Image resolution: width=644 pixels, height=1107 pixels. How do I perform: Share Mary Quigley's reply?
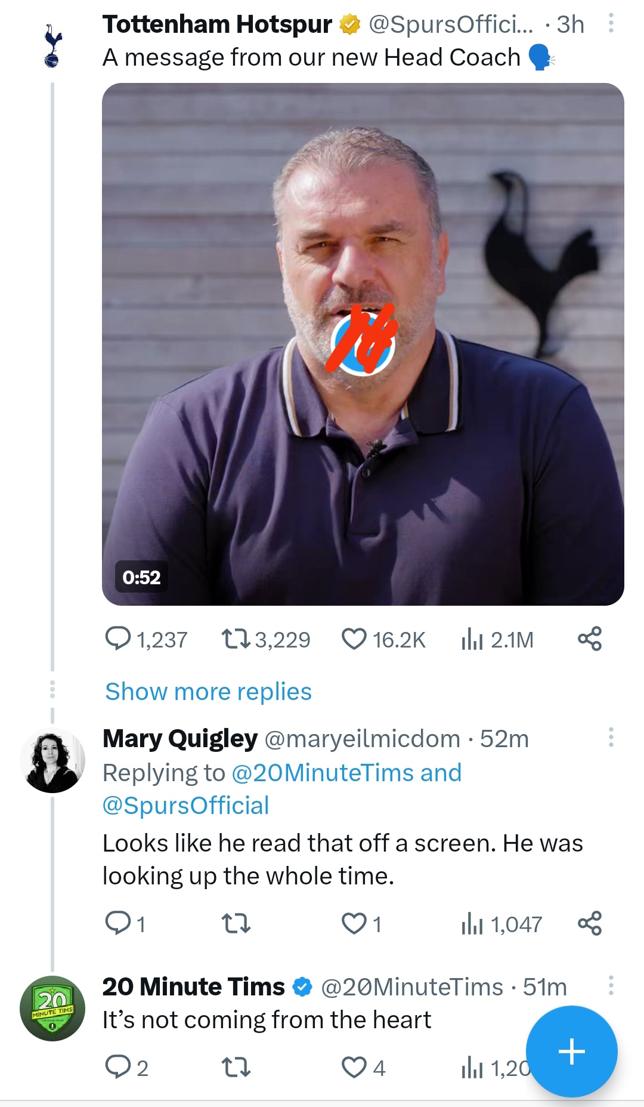click(x=590, y=923)
